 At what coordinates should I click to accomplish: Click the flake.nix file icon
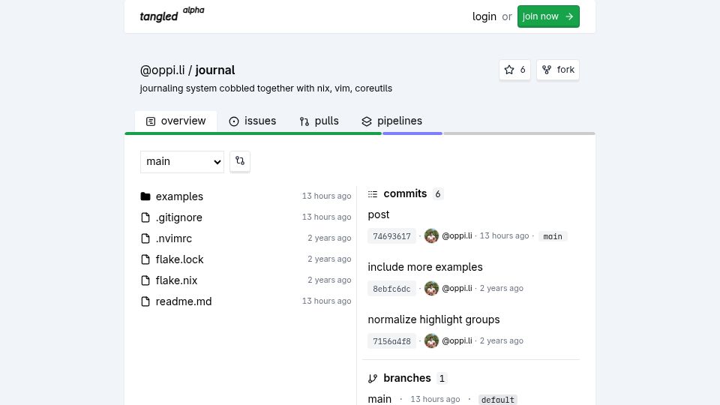145,280
